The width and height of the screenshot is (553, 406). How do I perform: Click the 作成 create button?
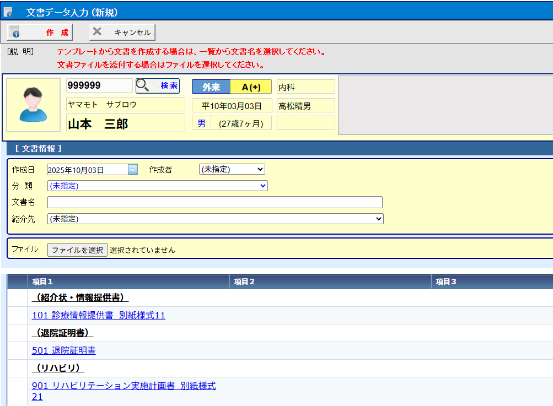[40, 33]
